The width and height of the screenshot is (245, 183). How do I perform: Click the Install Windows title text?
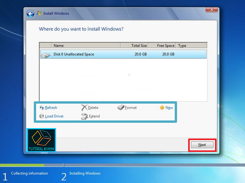point(56,13)
